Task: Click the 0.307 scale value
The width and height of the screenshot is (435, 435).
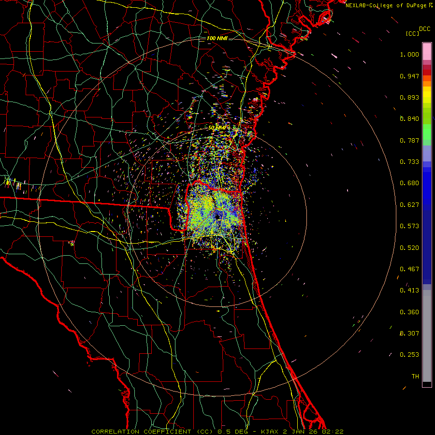Action: pyautogui.click(x=409, y=333)
